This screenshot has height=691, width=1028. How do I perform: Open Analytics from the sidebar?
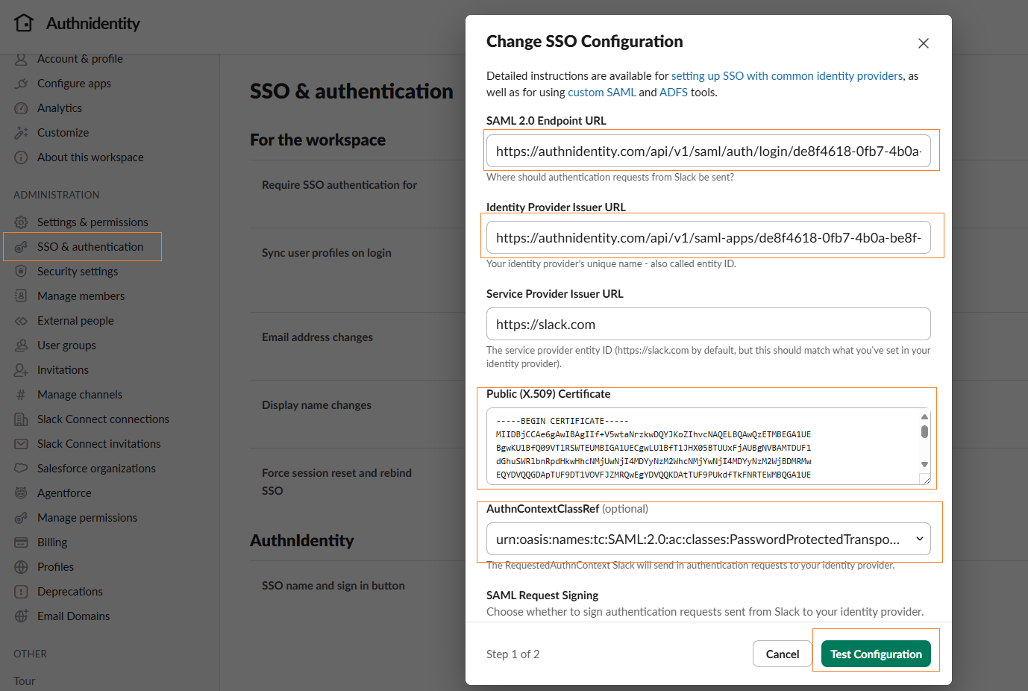[x=60, y=108]
